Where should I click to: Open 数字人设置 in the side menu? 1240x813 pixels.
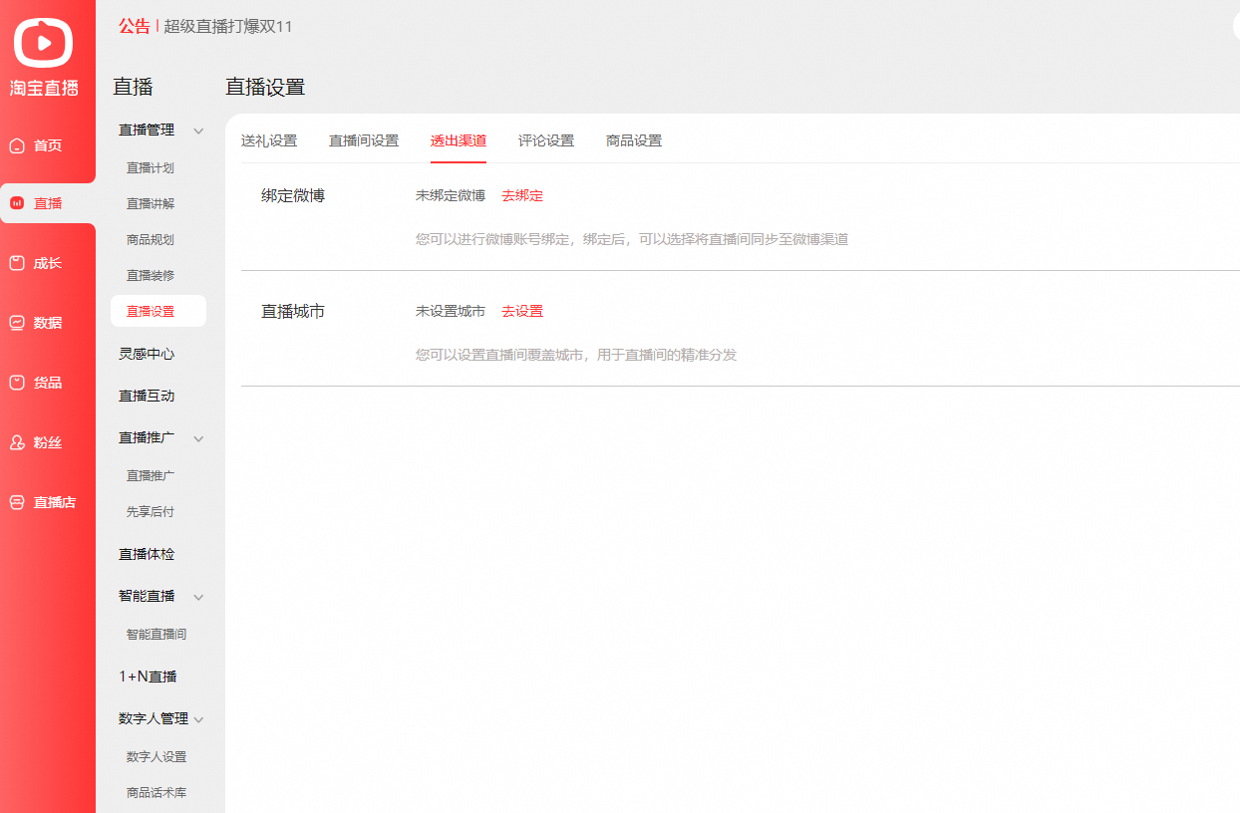coord(156,757)
